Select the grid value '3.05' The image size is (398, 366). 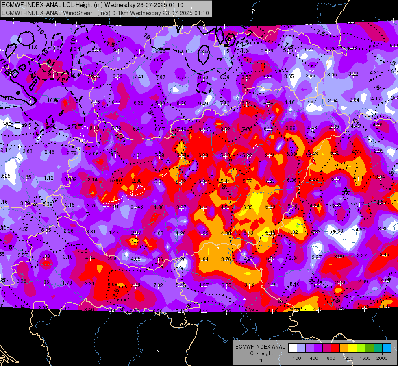[x=332, y=75]
